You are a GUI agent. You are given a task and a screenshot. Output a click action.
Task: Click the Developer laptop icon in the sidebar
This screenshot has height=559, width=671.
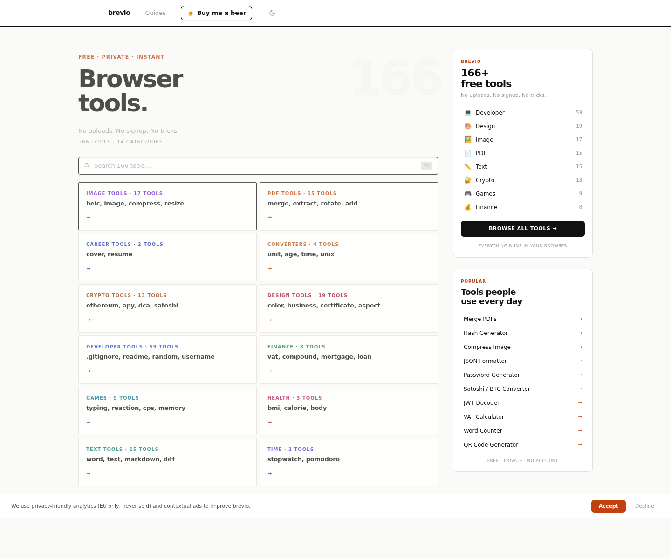(468, 113)
